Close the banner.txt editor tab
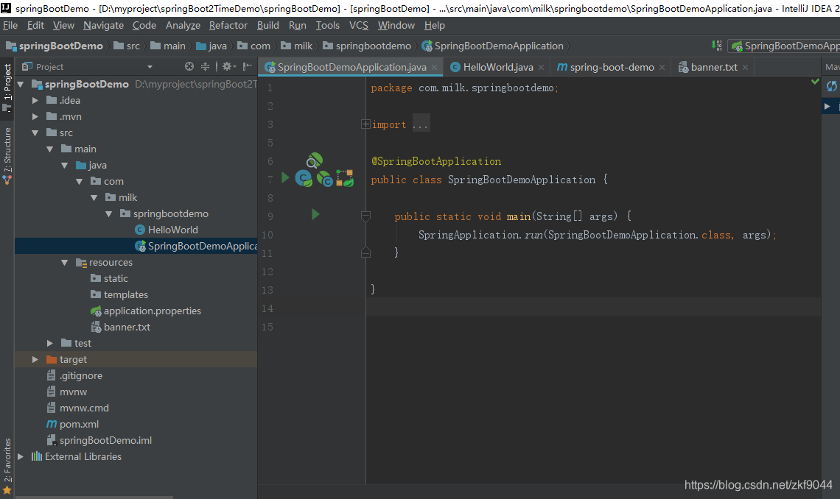The image size is (840, 499). click(x=745, y=68)
